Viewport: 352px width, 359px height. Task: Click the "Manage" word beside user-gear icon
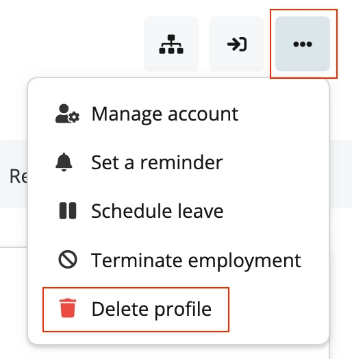pos(127,115)
